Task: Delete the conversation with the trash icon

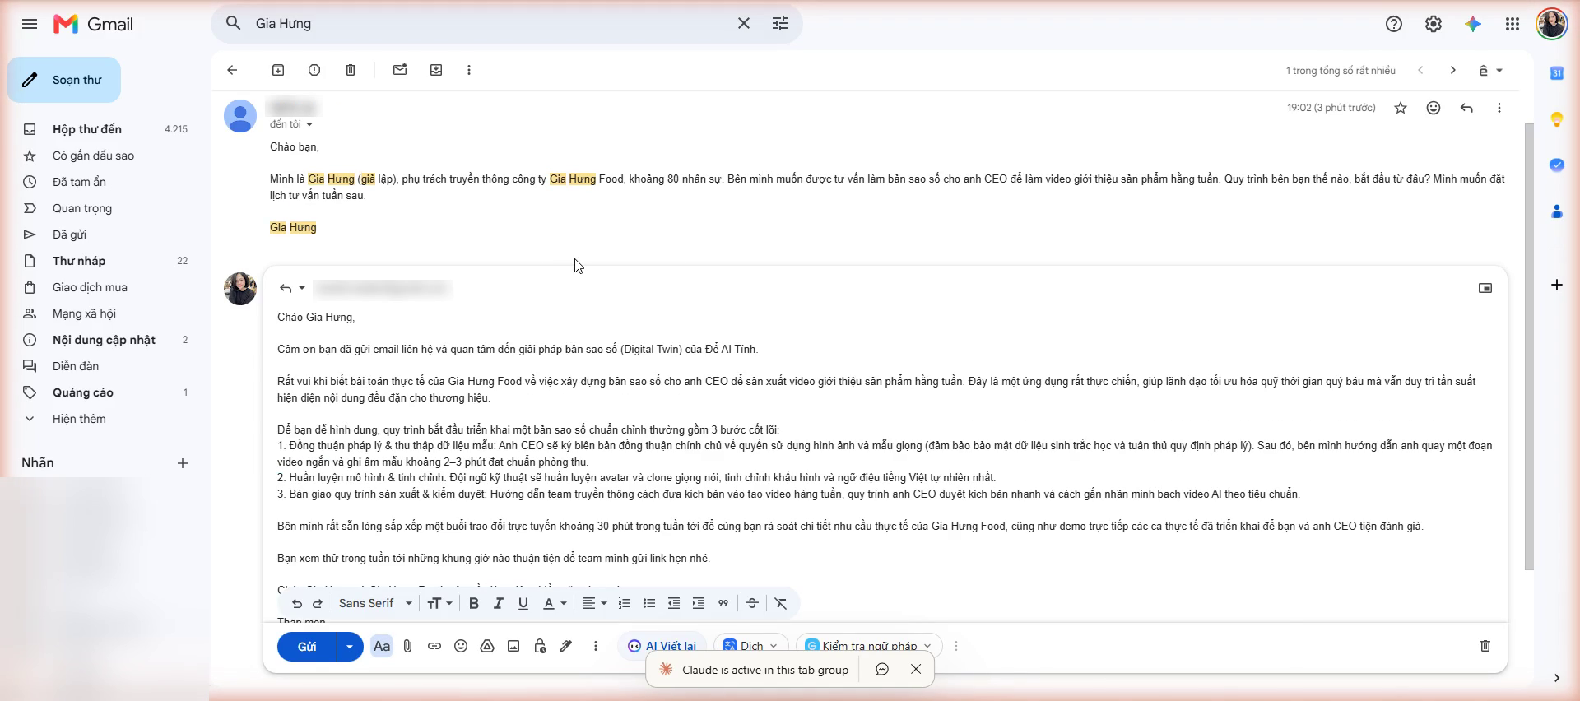Action: 351,70
